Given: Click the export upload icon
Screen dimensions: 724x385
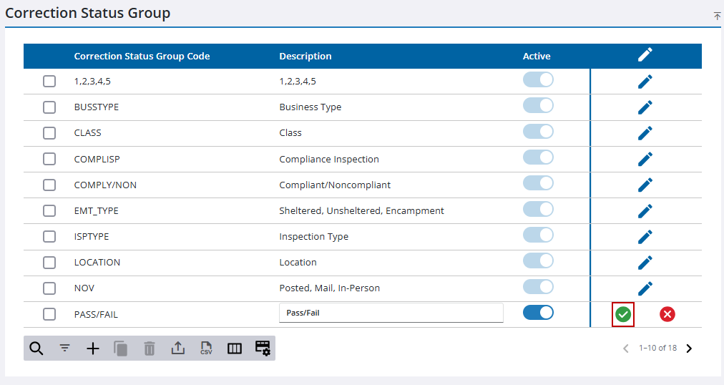Looking at the screenshot, I should tap(177, 348).
